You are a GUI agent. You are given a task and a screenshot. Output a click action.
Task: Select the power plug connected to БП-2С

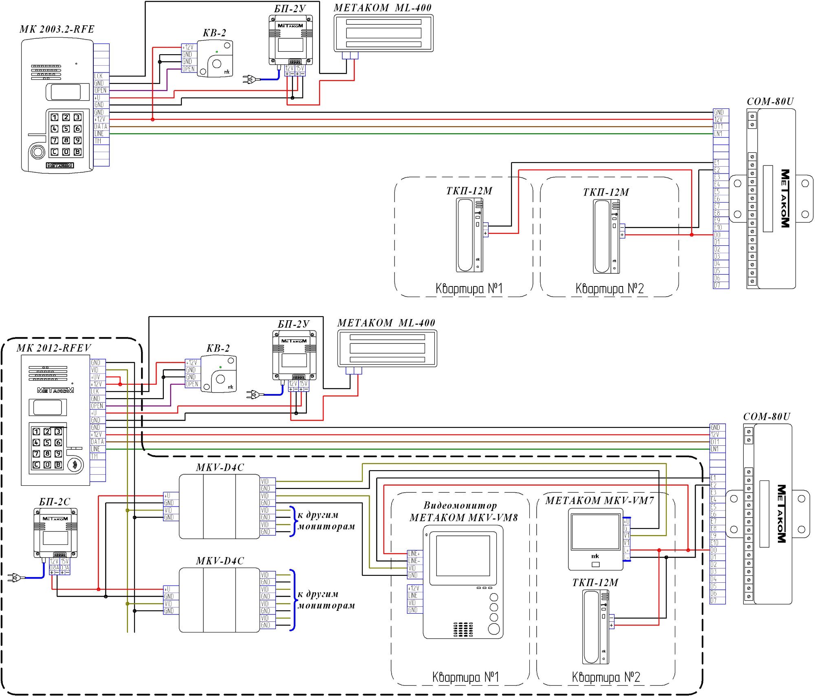pyautogui.click(x=14, y=577)
